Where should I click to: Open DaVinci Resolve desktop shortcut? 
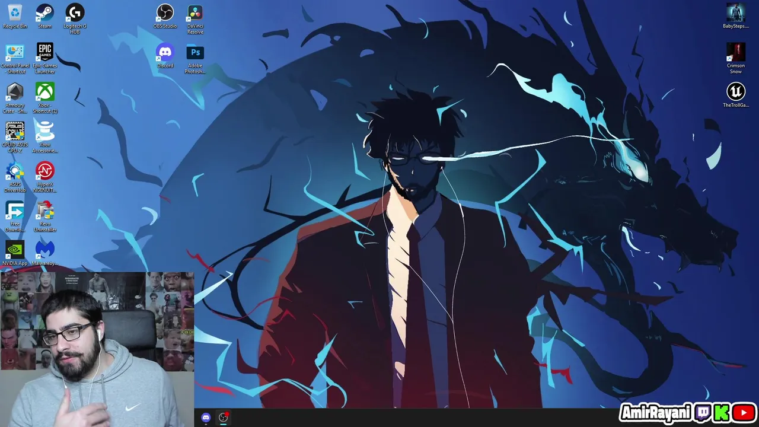coord(195,19)
